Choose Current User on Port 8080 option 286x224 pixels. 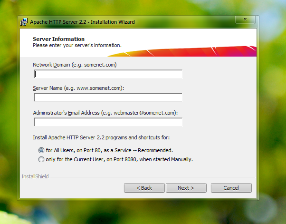[41, 159]
